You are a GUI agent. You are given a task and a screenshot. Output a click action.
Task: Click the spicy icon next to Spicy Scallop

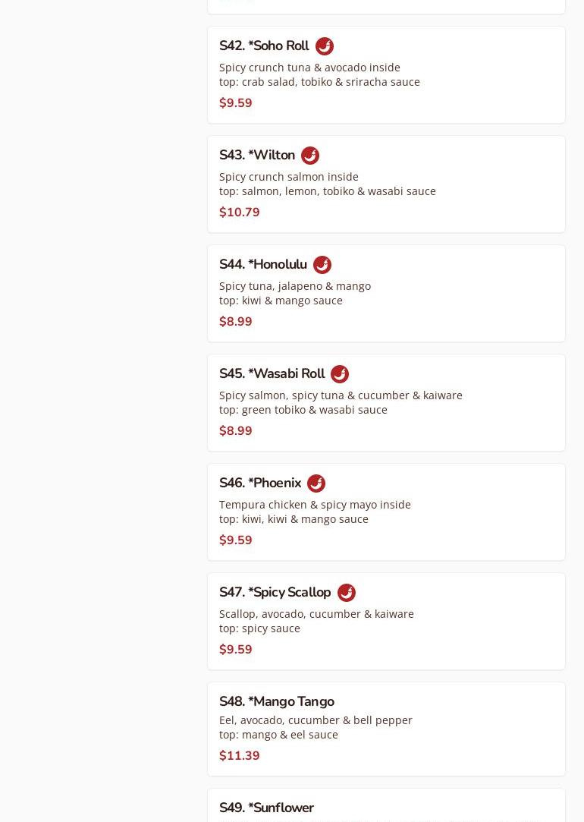tap(346, 593)
